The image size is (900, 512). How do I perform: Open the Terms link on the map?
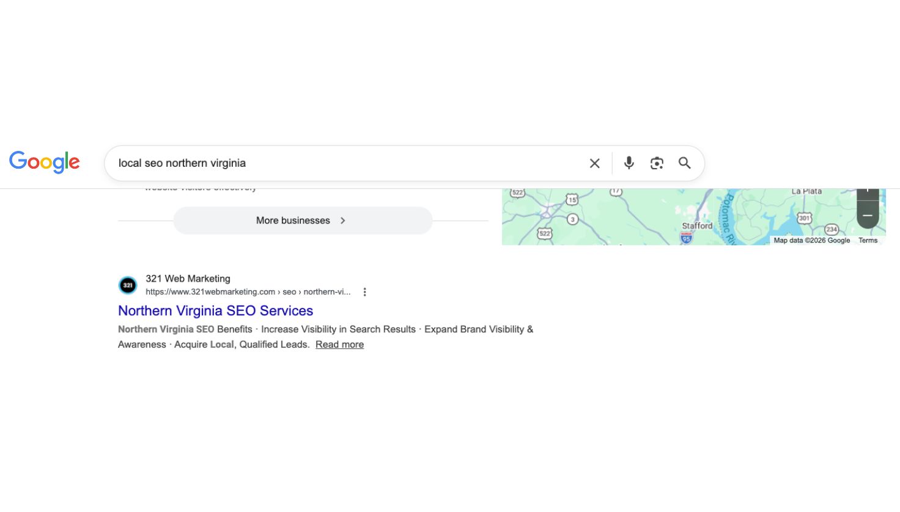point(868,240)
